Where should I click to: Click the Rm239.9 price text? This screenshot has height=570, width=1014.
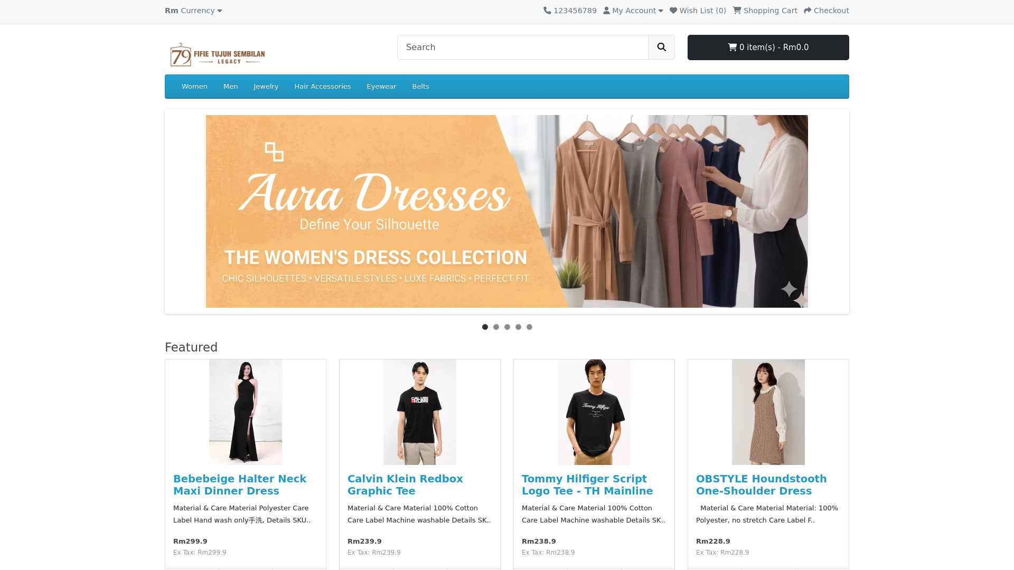(x=364, y=541)
